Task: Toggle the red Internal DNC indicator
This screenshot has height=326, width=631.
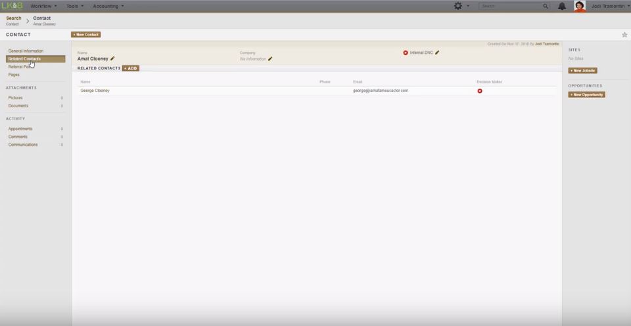Action: (406, 53)
